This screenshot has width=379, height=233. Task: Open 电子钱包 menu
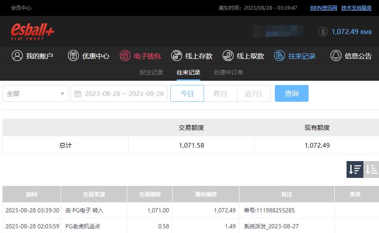140,56
